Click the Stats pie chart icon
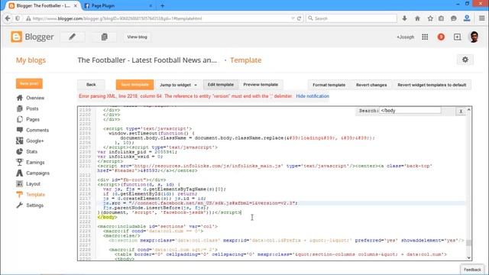 click(x=20, y=151)
